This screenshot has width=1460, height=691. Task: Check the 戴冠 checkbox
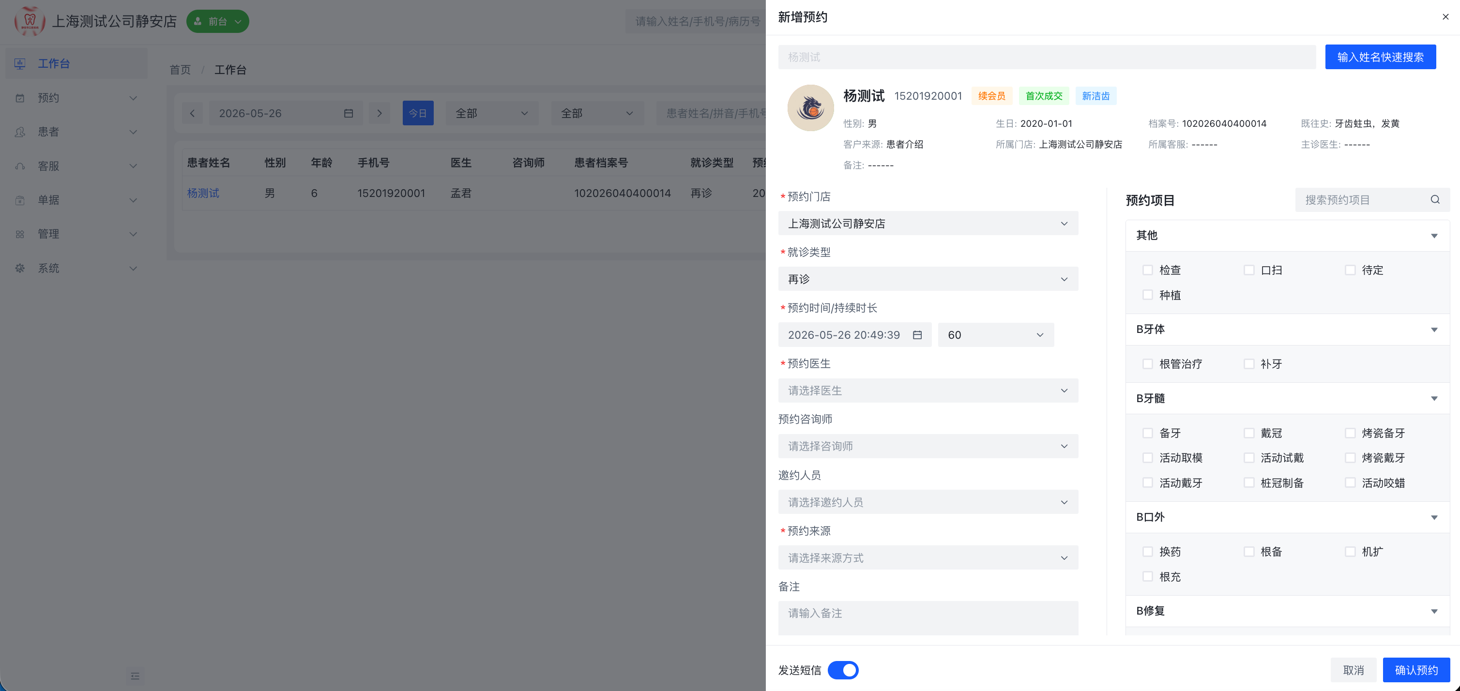pos(1248,433)
